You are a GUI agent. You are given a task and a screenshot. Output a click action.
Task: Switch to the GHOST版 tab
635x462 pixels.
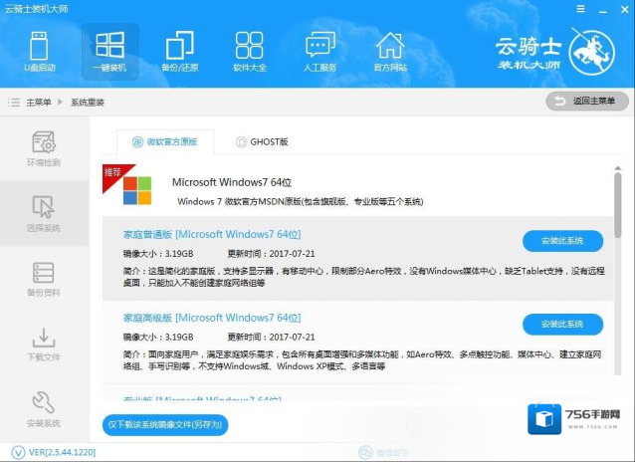point(262,141)
